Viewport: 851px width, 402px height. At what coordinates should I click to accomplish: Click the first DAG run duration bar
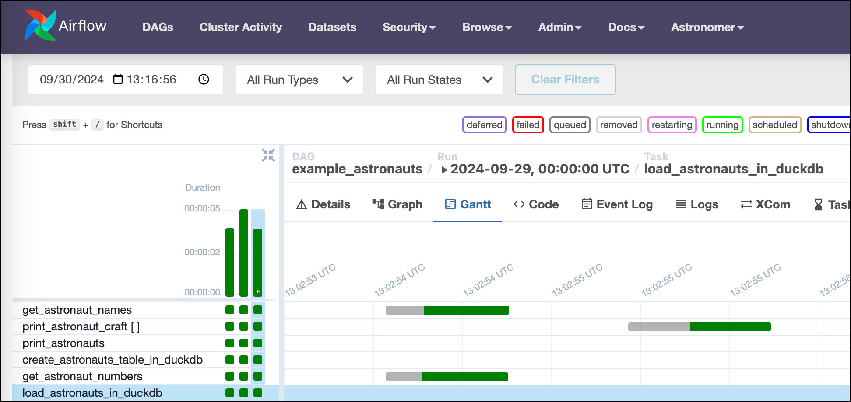click(x=230, y=262)
